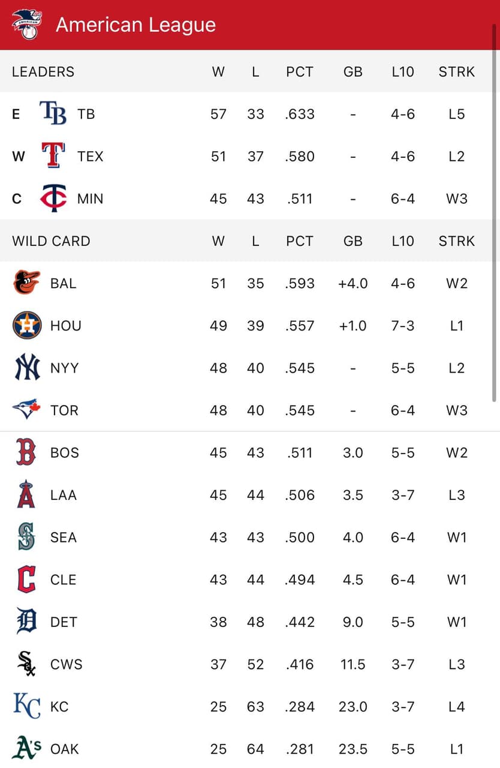Image resolution: width=500 pixels, height=768 pixels.
Task: Tap the Seattle Mariners logo
Action: 27,537
